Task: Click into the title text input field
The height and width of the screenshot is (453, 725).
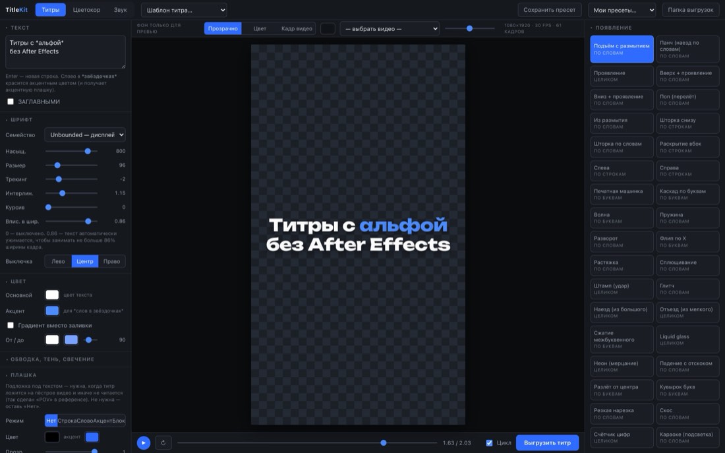Action: [x=65, y=52]
